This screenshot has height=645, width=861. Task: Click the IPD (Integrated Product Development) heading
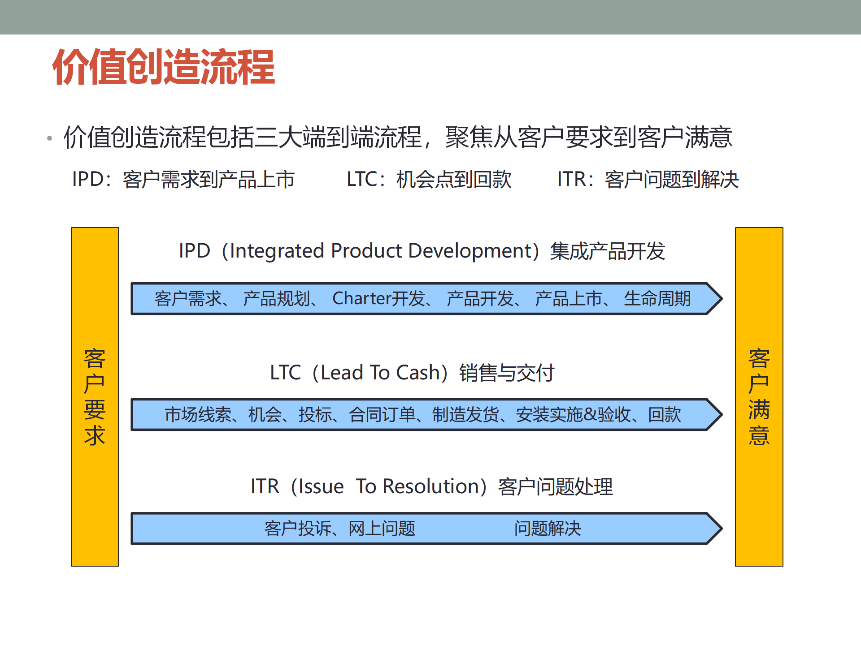click(422, 250)
